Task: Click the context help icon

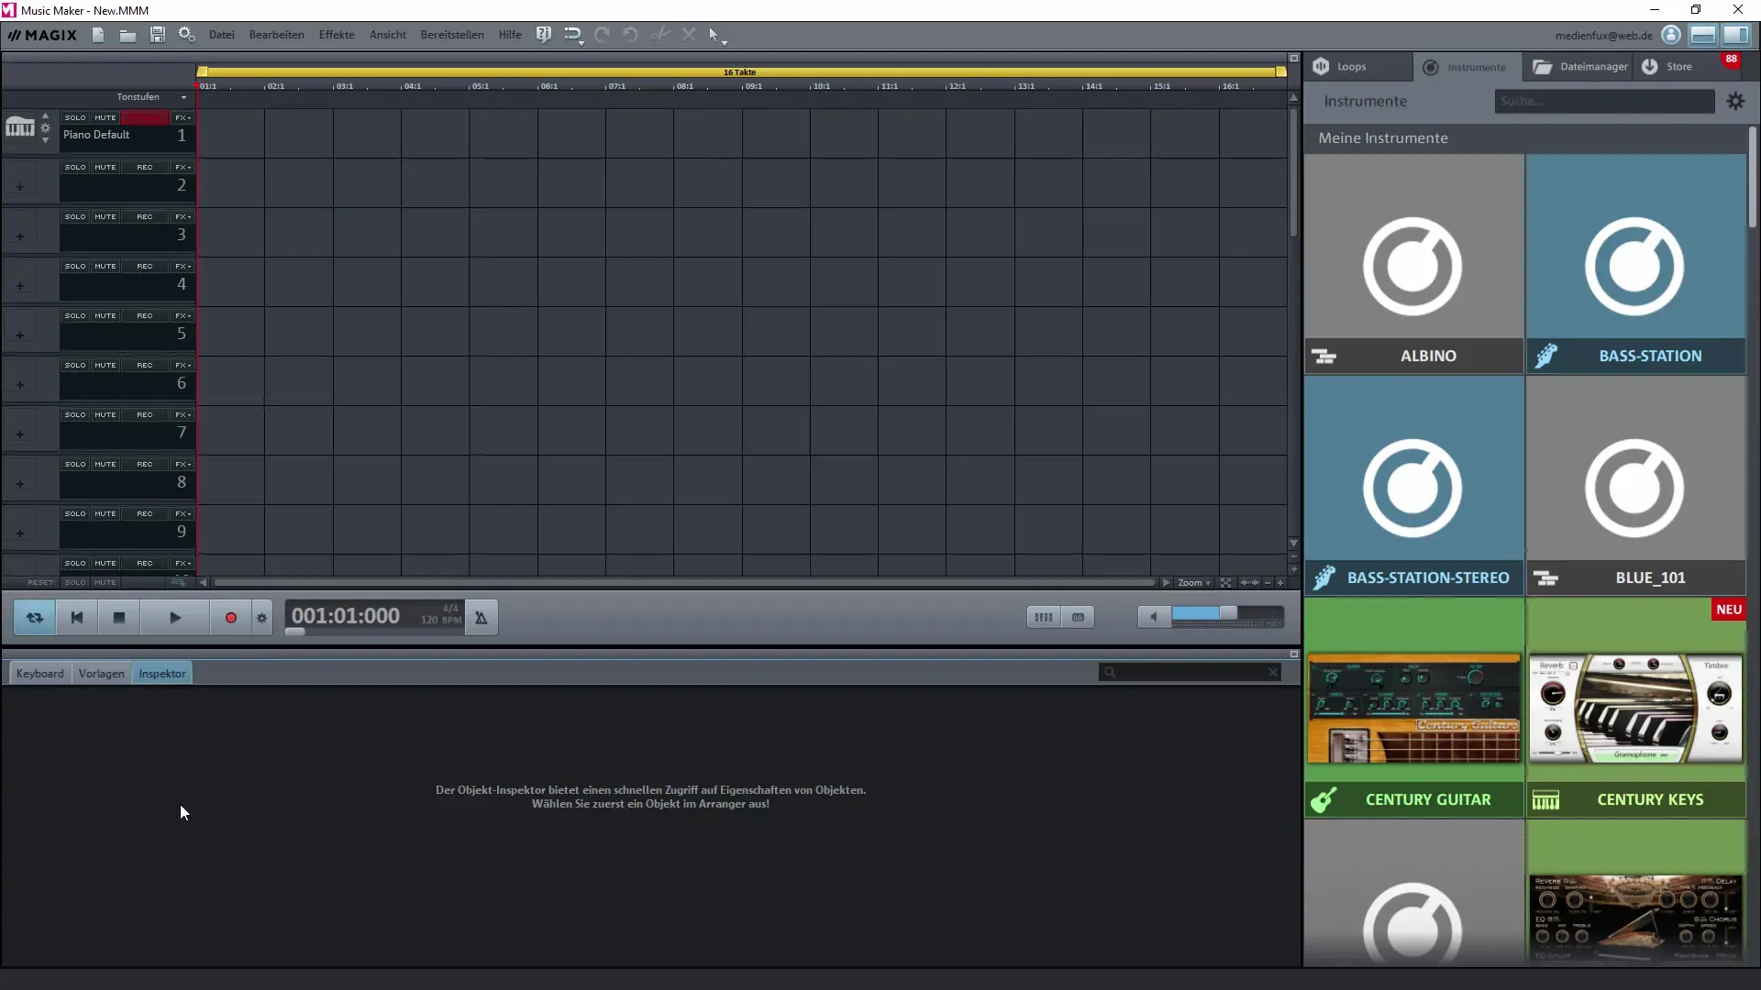Action: 544,35
